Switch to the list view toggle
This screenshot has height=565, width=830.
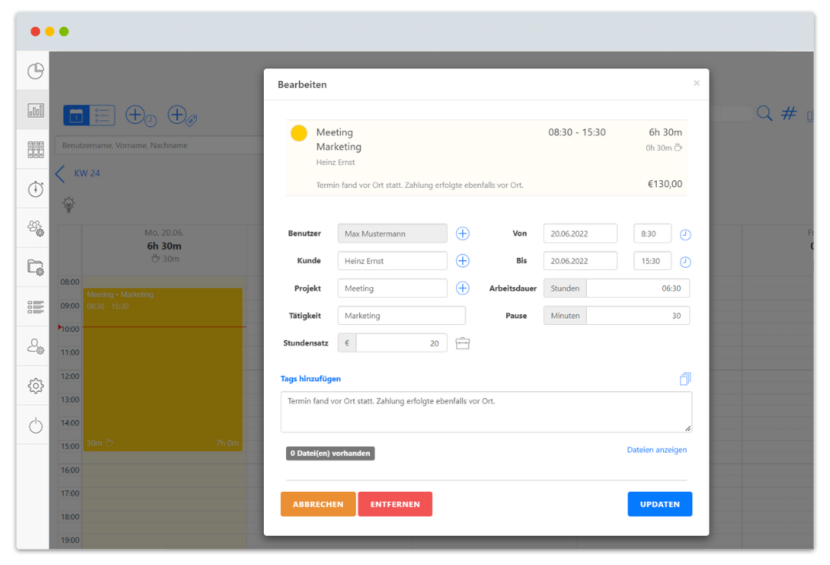[102, 115]
